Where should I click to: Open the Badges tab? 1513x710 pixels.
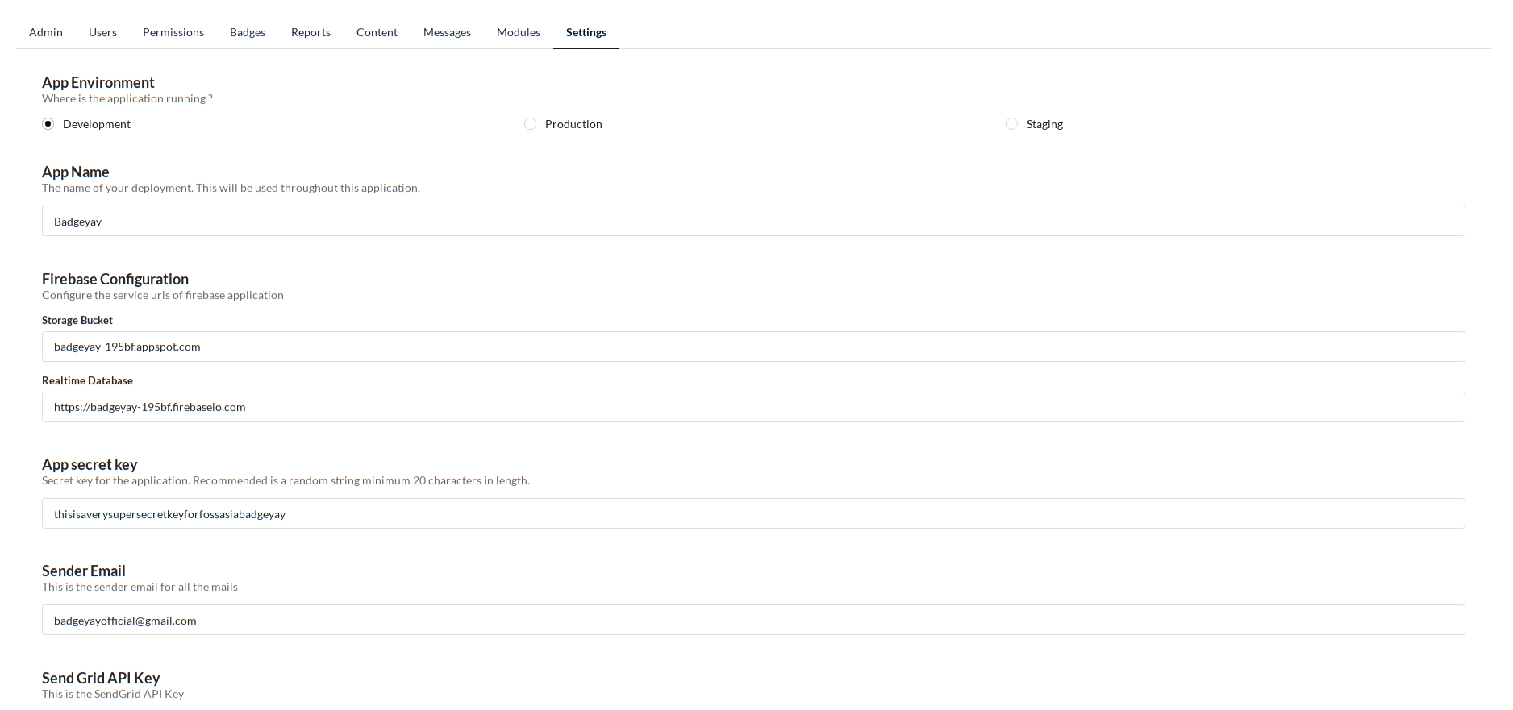point(248,32)
